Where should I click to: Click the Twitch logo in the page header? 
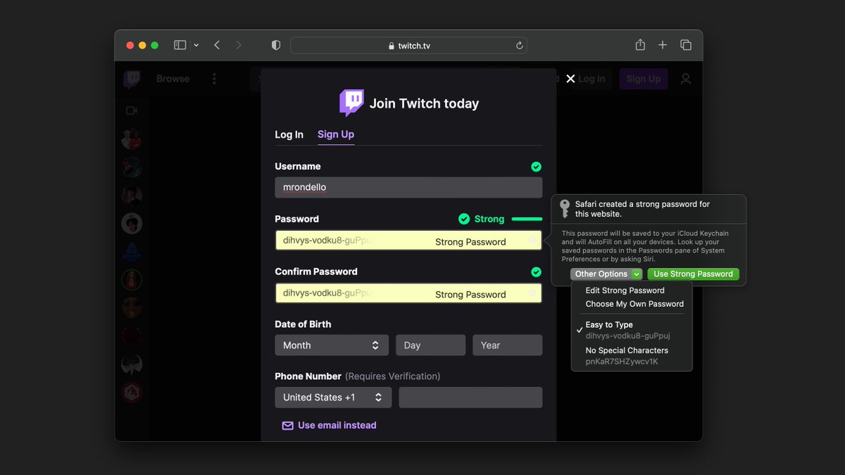132,80
